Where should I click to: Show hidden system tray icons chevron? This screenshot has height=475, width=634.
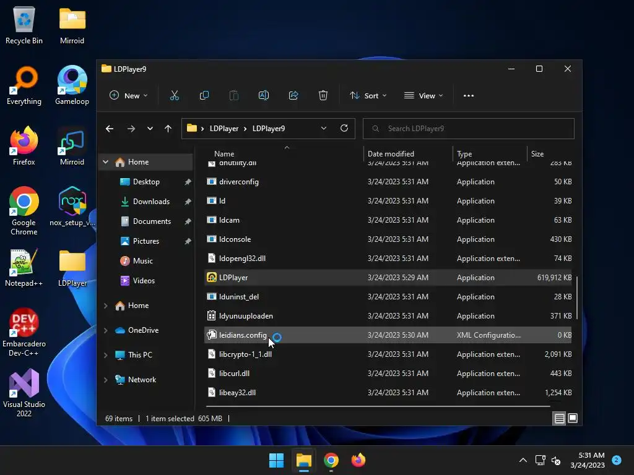[x=523, y=460]
